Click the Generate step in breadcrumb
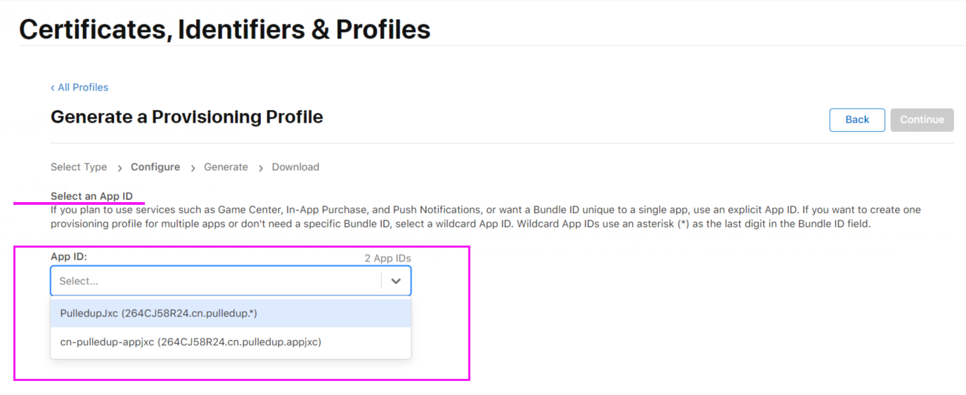966x395 pixels. 226,167
